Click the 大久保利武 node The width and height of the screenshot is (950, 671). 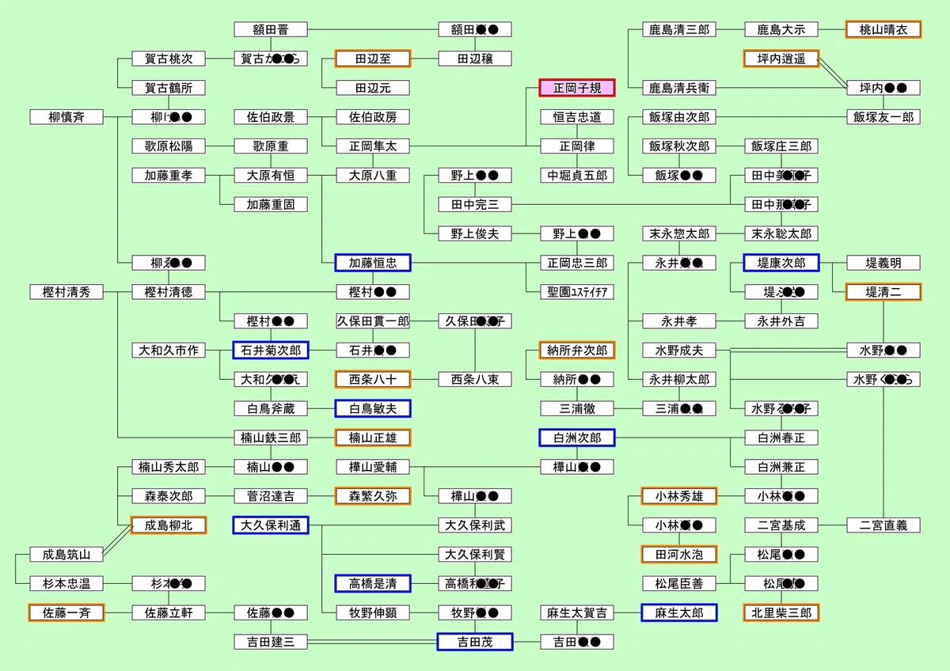click(475, 527)
